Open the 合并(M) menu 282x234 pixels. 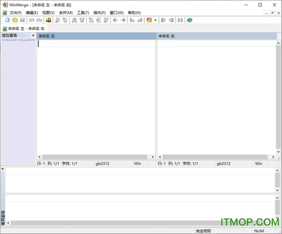coord(66,13)
